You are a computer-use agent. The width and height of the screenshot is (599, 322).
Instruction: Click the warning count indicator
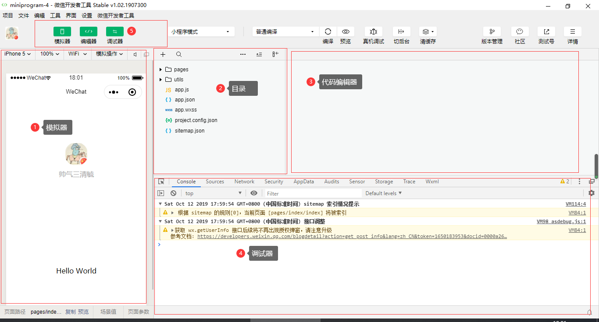coord(565,182)
